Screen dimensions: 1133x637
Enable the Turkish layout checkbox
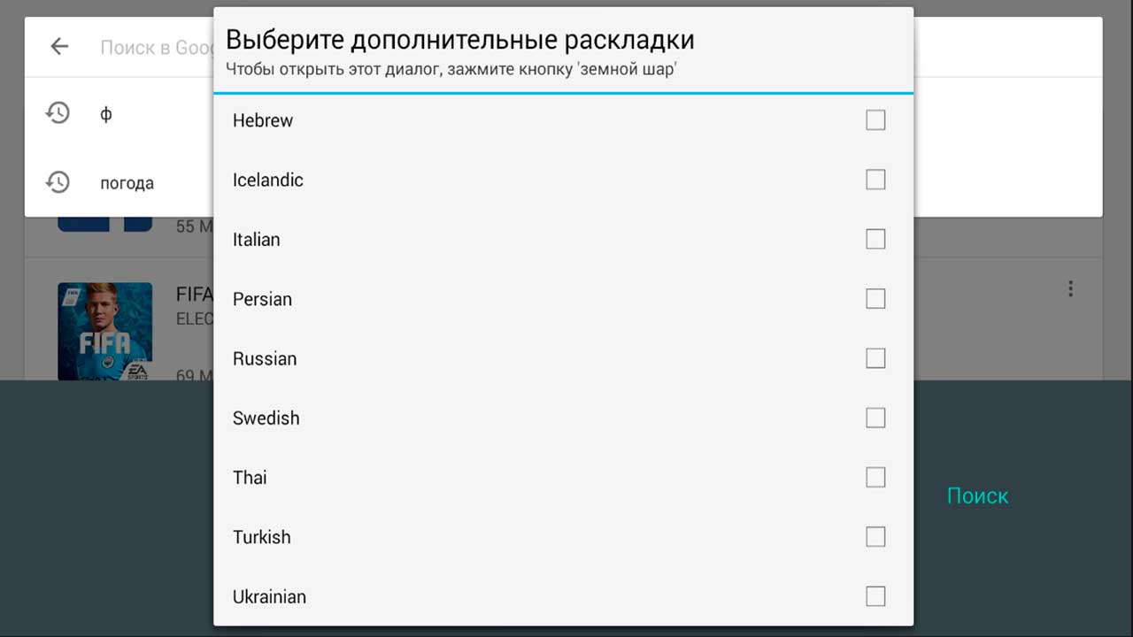coord(875,537)
